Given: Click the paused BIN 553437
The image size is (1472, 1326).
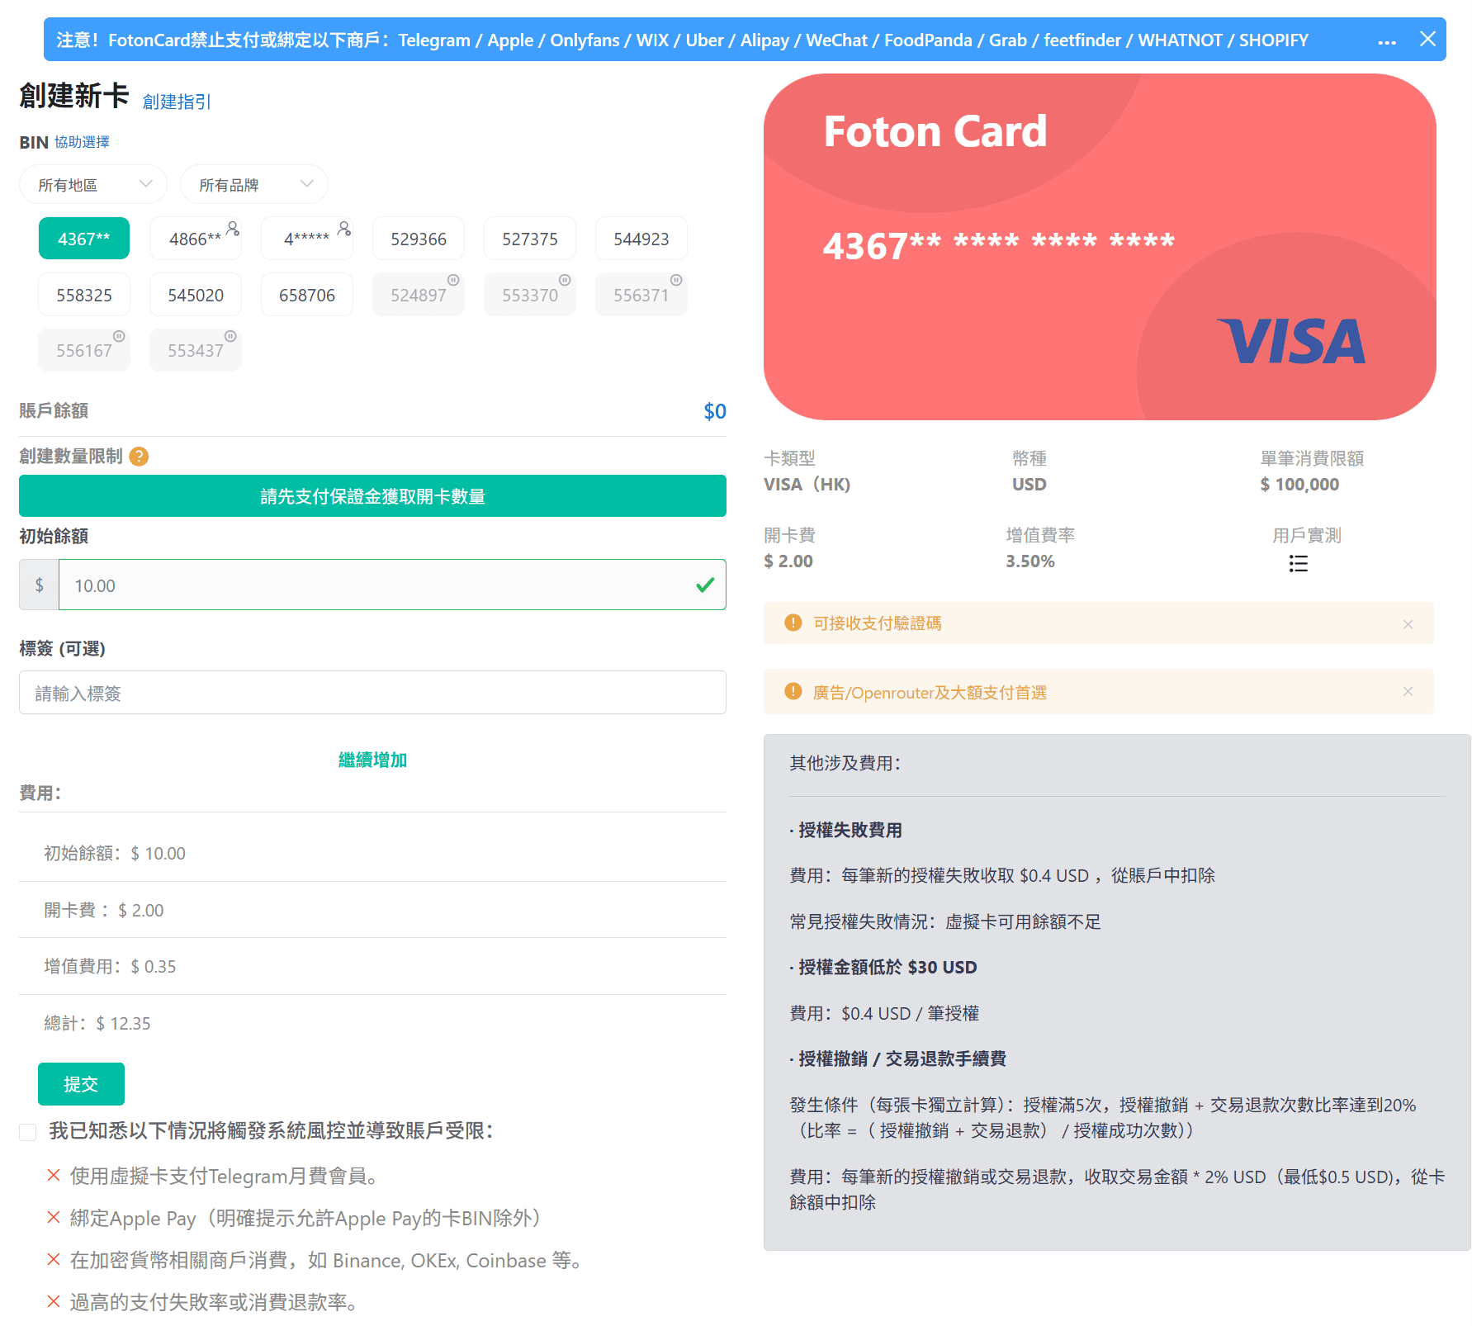Looking at the screenshot, I should tap(196, 350).
